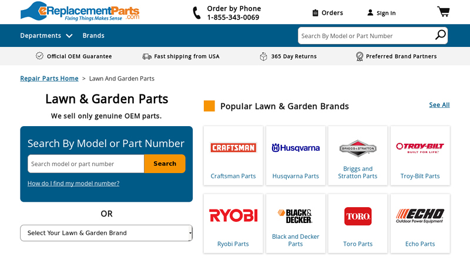The image size is (470, 264).
Task: Open Briggs and Stratton Parts link
Action: [358, 172]
